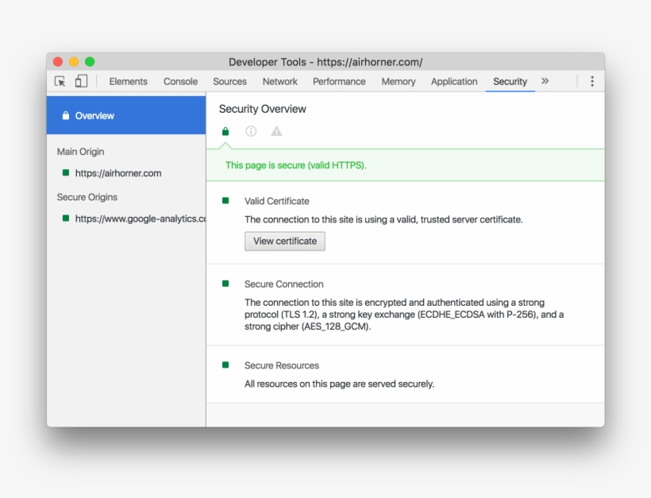
Task: Toggle the device toolbar icon
Action: (81, 81)
